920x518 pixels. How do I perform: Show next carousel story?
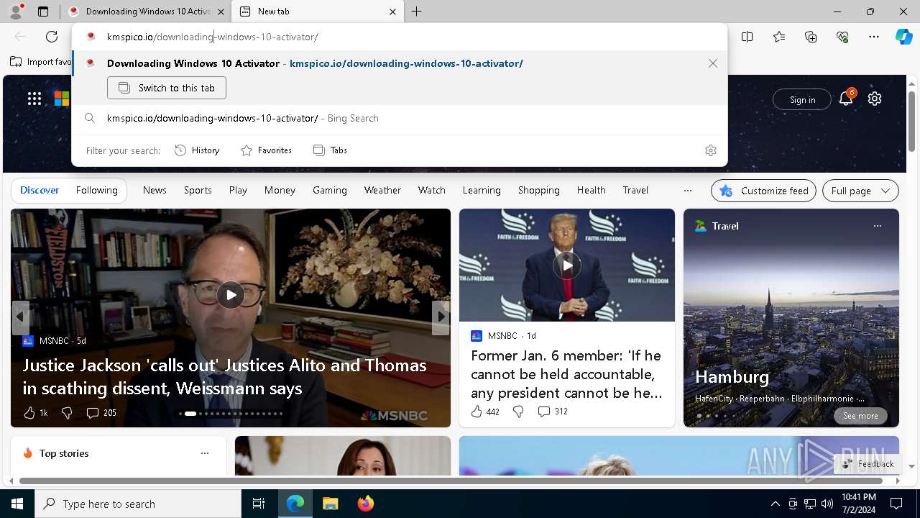click(441, 317)
